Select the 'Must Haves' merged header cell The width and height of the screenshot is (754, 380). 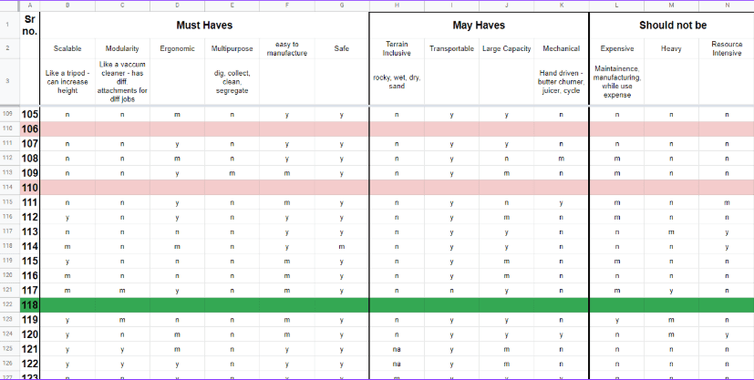[x=204, y=26]
